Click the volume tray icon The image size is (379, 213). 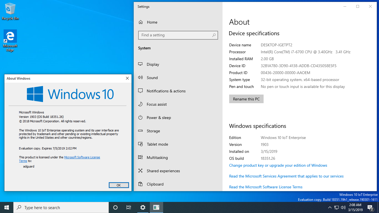coord(343,207)
